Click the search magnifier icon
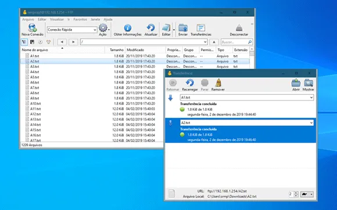Viewport: 337px width, 210px height. pyautogui.click(x=250, y=42)
